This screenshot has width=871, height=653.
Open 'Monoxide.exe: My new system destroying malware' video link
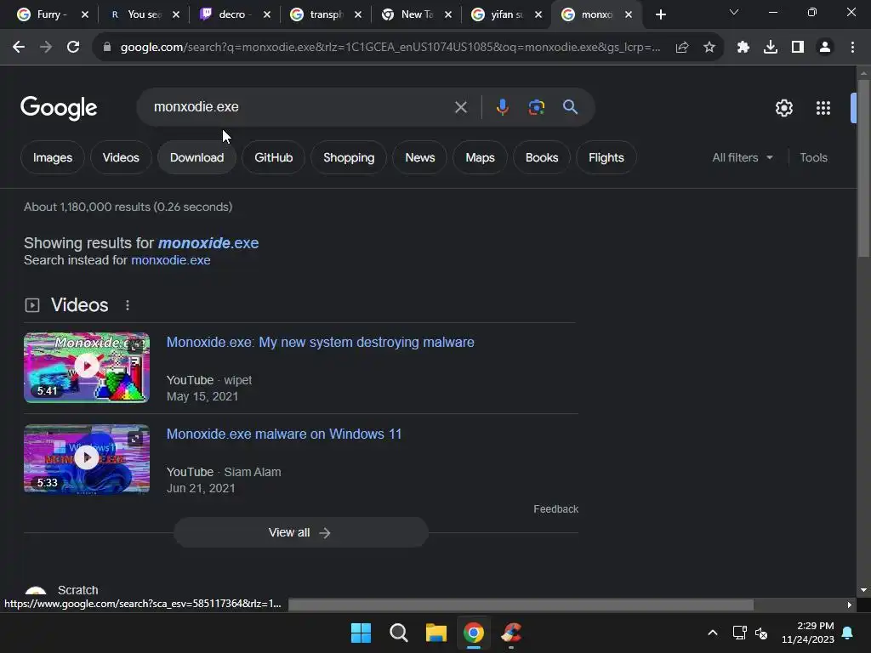point(321,342)
